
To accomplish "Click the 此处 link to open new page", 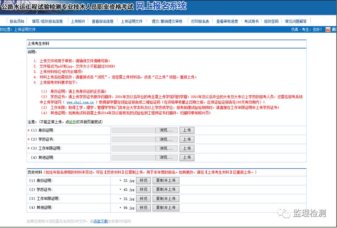I will (x=73, y=122).
